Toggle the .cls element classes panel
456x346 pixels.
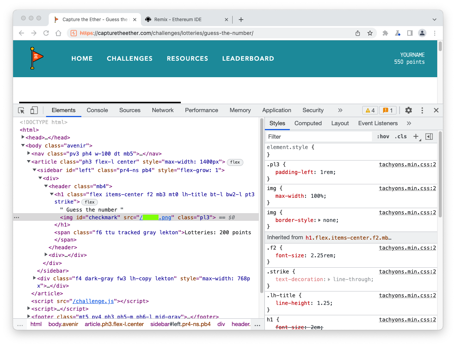pos(400,137)
